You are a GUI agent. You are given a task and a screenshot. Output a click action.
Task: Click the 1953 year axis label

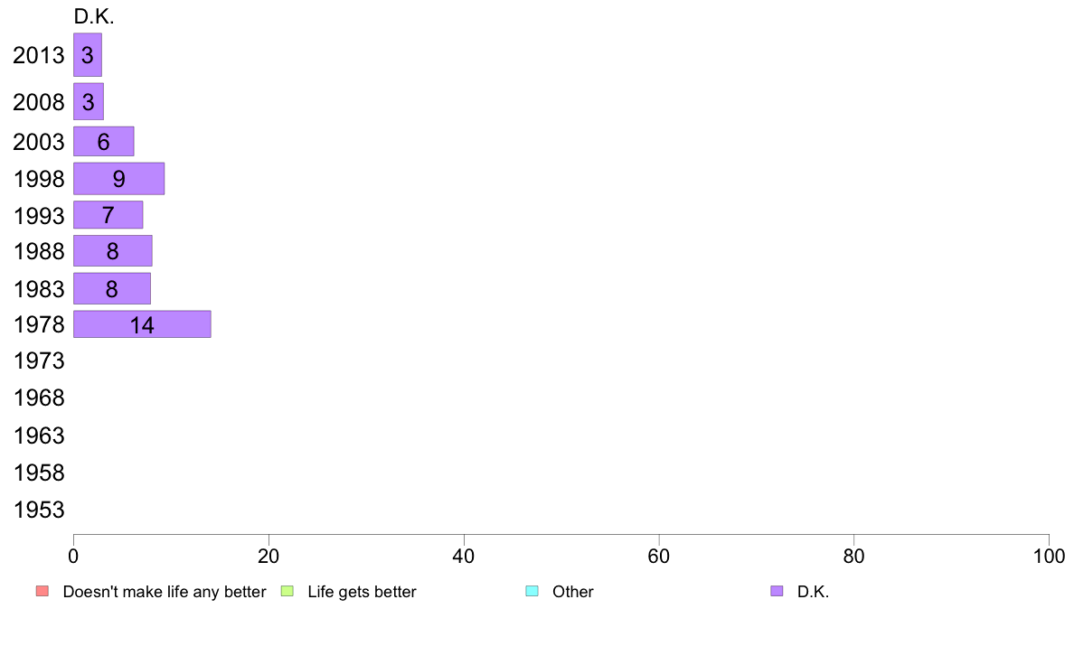click(x=39, y=510)
